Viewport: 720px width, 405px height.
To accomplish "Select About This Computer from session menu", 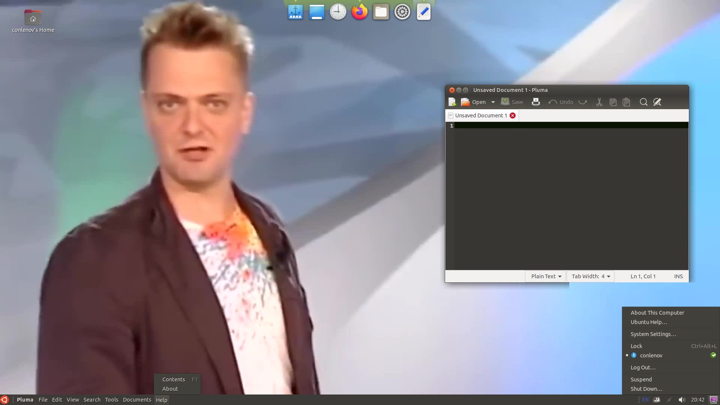I will pos(671,313).
